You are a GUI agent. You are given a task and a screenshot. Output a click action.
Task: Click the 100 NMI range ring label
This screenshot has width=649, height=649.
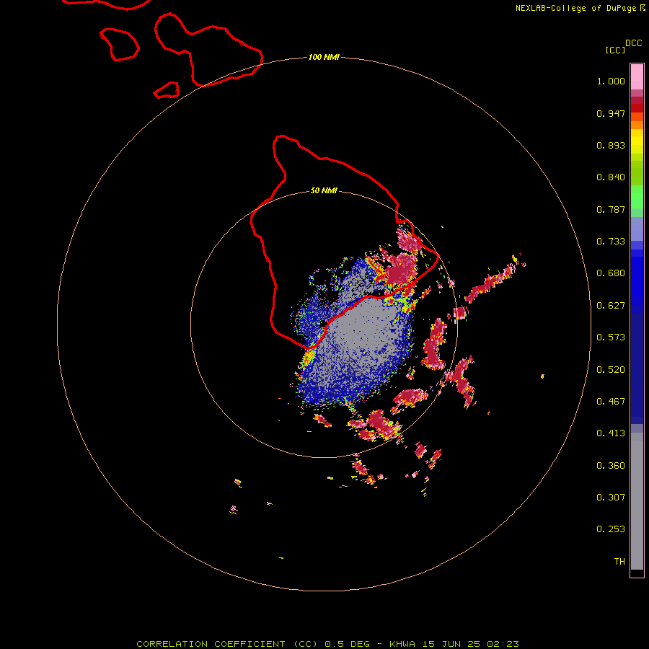pyautogui.click(x=324, y=57)
